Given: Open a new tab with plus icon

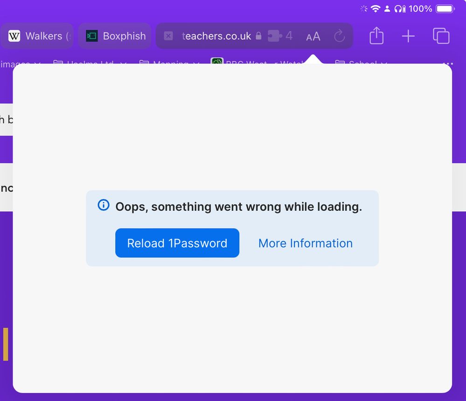Looking at the screenshot, I should [408, 36].
